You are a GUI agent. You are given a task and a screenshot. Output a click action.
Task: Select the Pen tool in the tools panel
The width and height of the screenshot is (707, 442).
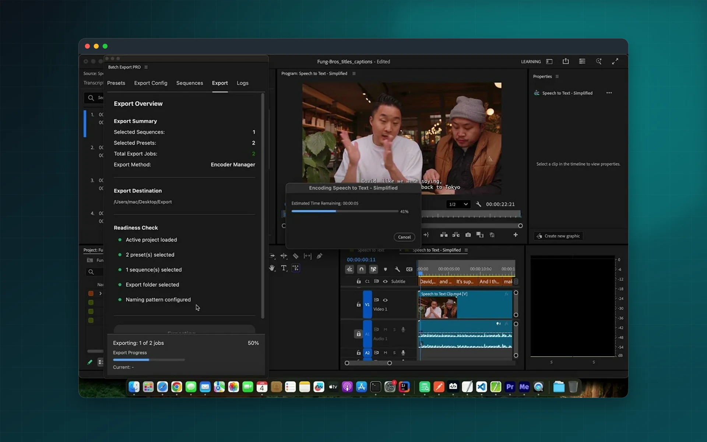(319, 256)
